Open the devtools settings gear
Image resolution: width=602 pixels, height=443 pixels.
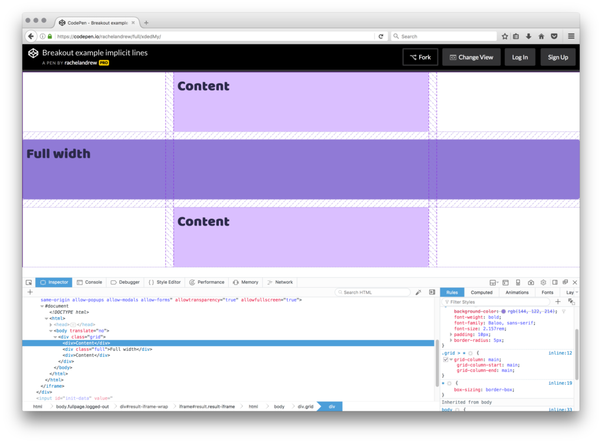543,283
